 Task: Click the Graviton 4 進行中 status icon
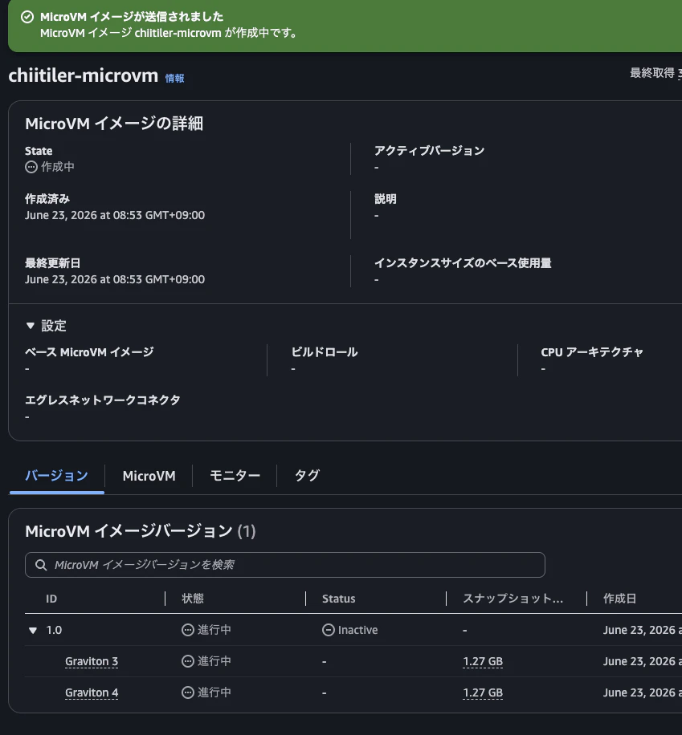(x=188, y=692)
